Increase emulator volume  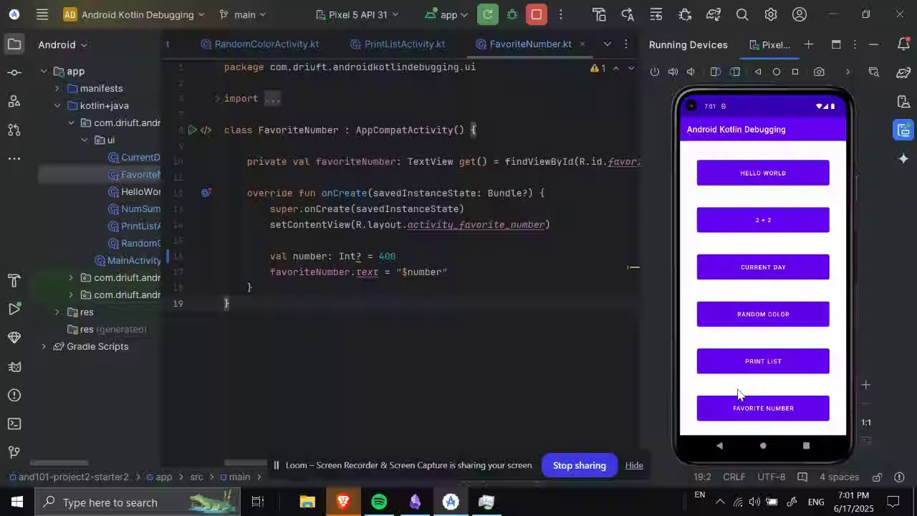click(x=673, y=72)
